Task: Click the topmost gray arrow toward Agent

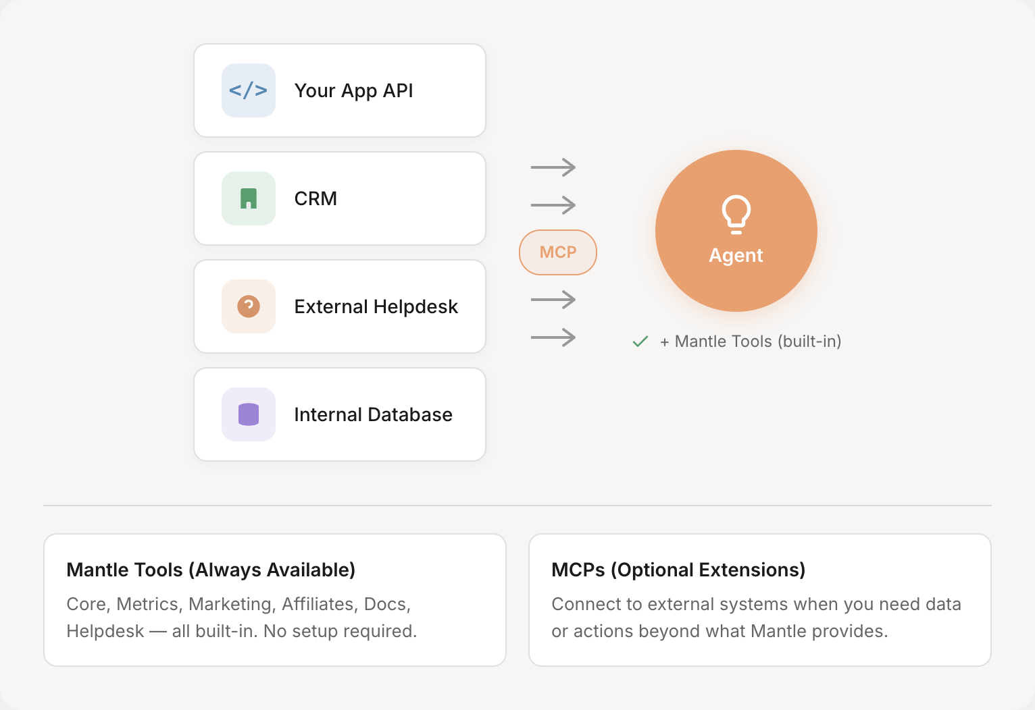Action: point(553,167)
